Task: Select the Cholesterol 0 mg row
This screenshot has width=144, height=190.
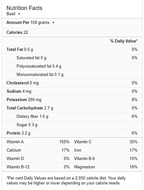Action: pos(72,83)
